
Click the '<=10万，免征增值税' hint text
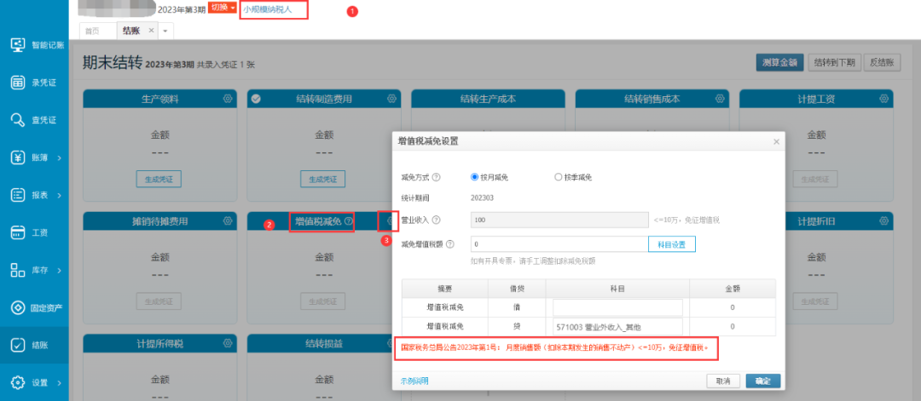(686, 221)
